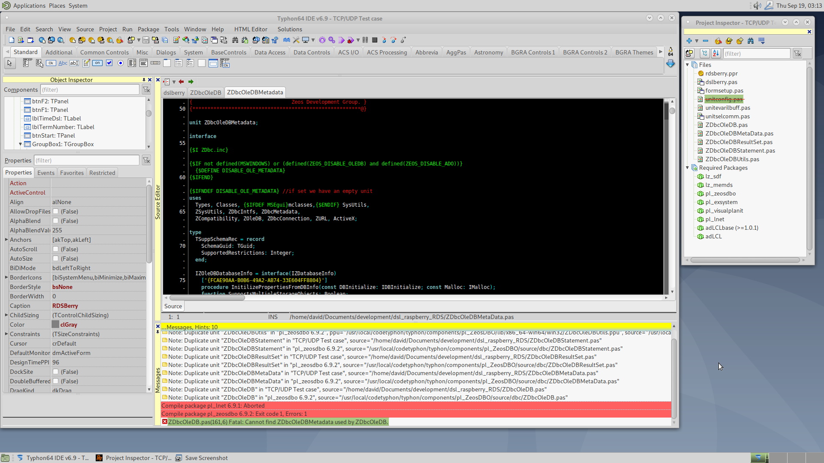Toggle DockSite checkbox

point(55,372)
